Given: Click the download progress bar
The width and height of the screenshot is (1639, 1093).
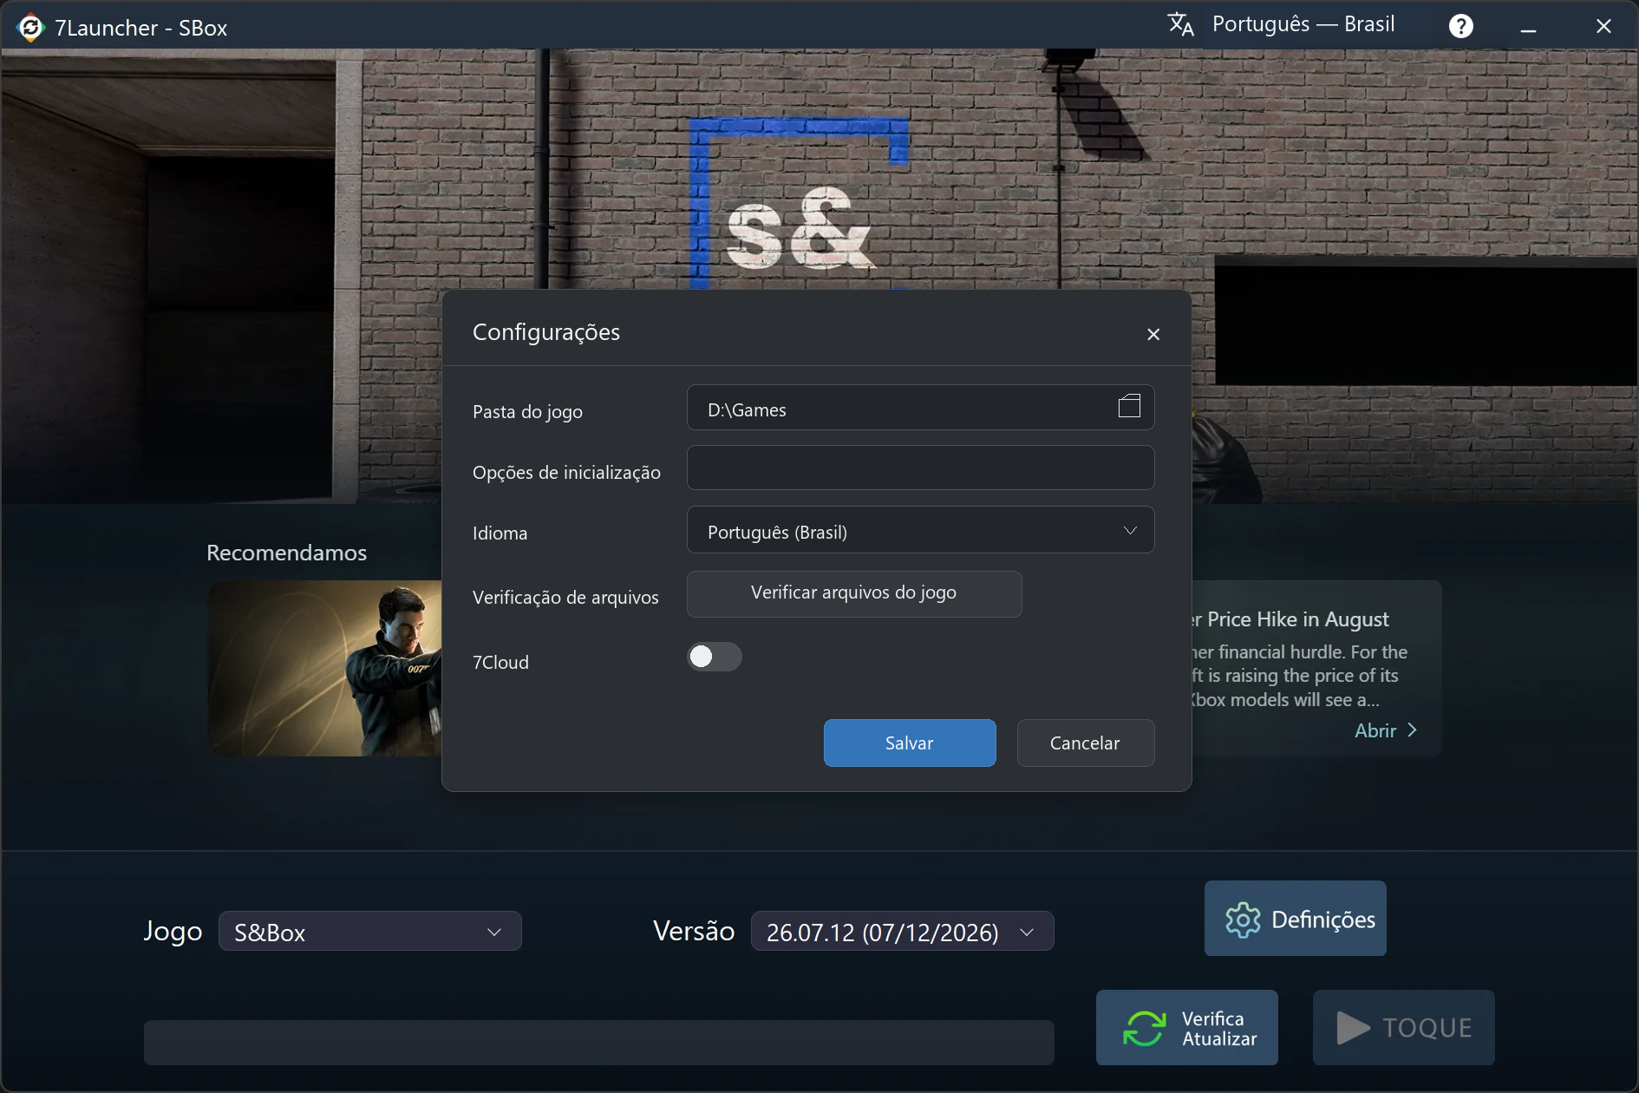Looking at the screenshot, I should [x=599, y=1043].
